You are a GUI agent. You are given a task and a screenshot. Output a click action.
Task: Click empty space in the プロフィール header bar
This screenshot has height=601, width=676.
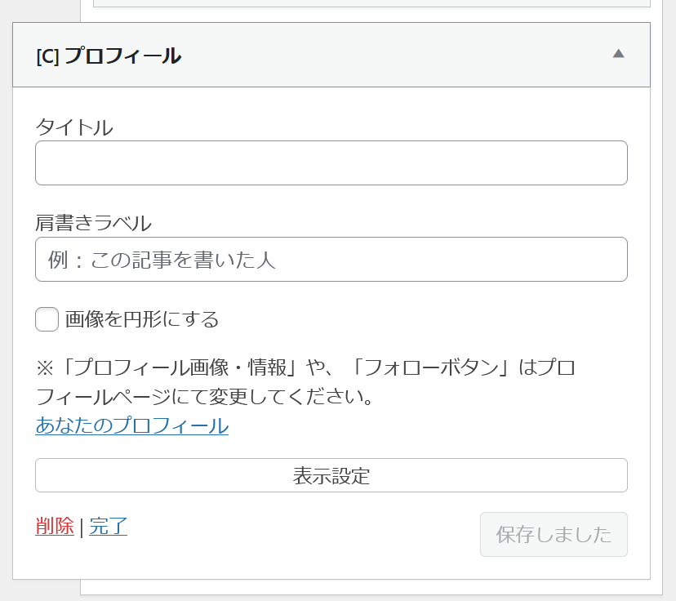point(392,56)
